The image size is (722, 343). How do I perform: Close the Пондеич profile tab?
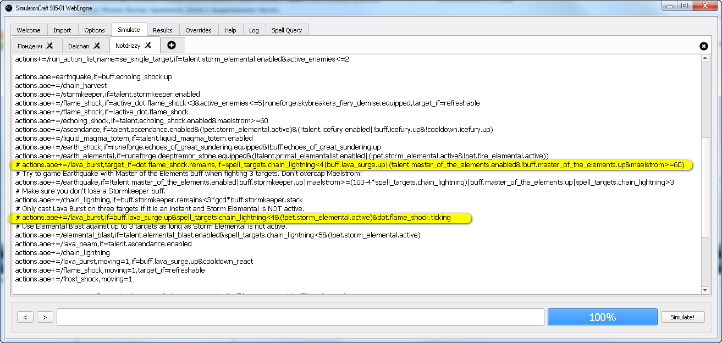(x=49, y=46)
